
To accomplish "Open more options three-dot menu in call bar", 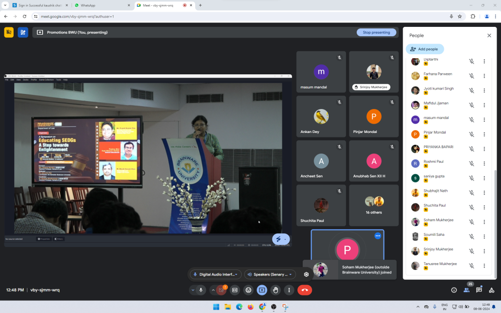I will point(289,290).
